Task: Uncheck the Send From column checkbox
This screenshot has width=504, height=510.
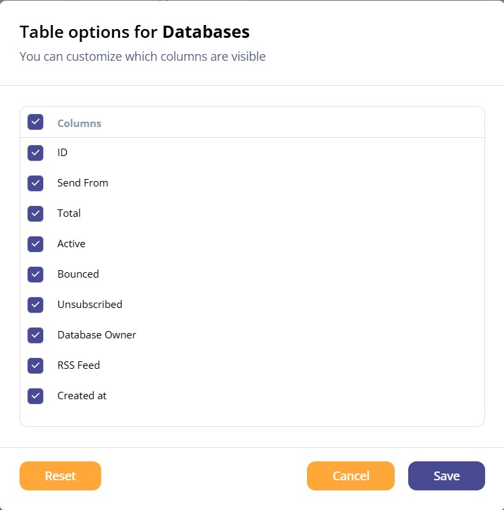Action: [x=35, y=184]
